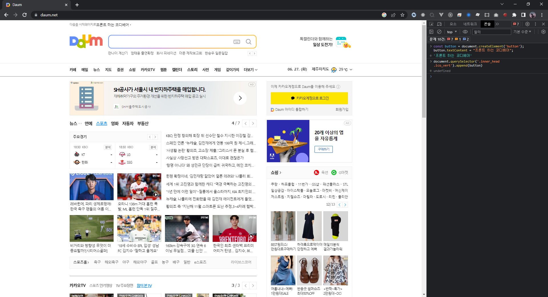Click the Vue devtools extension icon

(441, 15)
